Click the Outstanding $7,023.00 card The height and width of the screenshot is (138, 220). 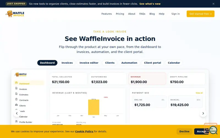click(x=108, y=79)
